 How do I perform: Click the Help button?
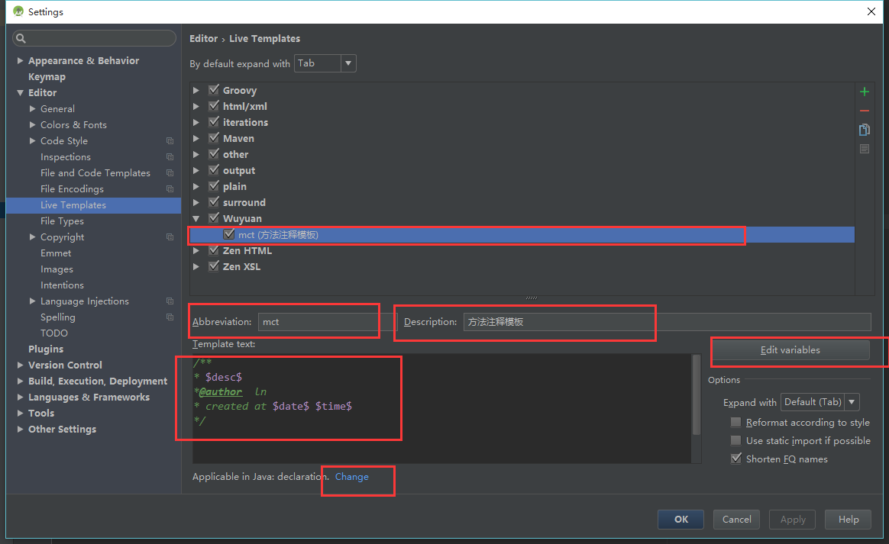pos(849,520)
